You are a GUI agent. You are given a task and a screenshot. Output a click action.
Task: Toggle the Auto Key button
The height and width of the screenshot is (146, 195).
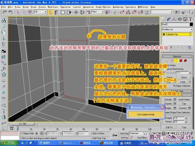tap(124, 133)
